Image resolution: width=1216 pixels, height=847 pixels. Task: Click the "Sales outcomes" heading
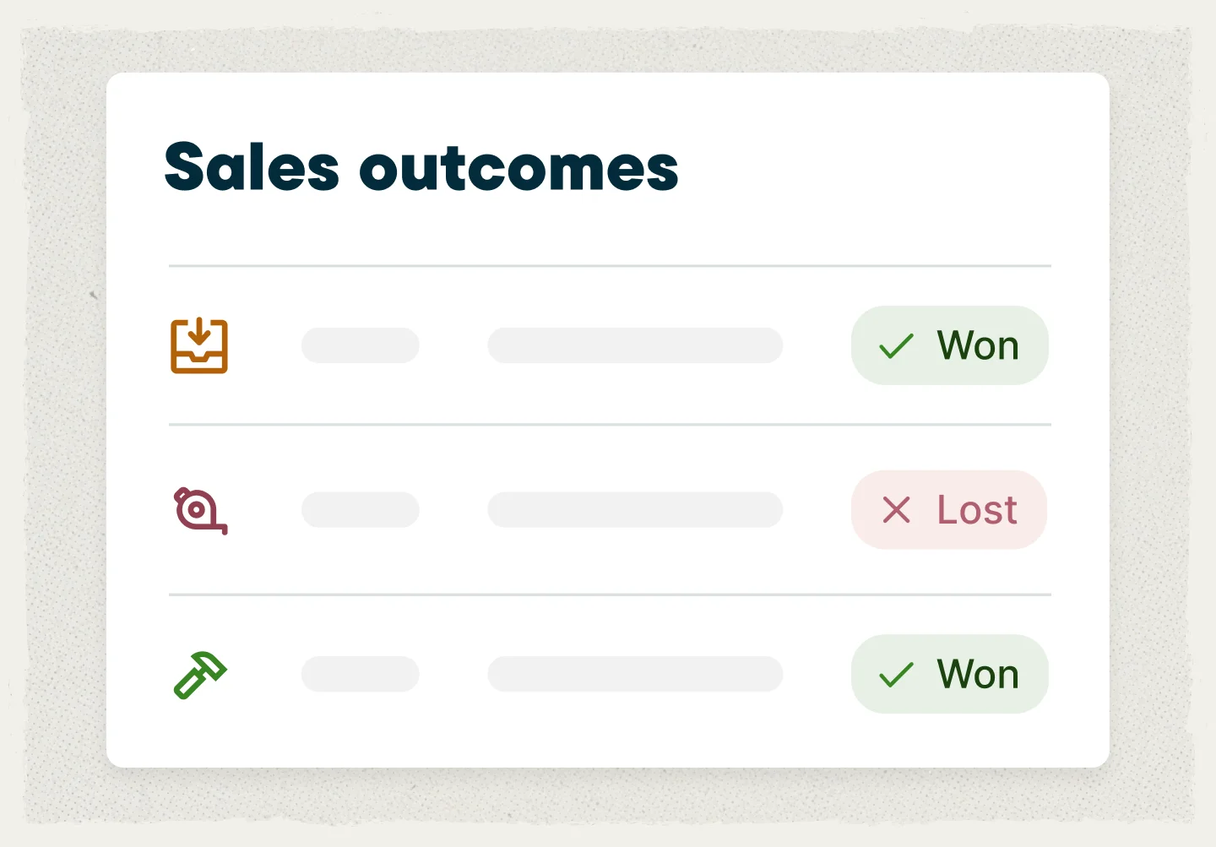coord(421,167)
